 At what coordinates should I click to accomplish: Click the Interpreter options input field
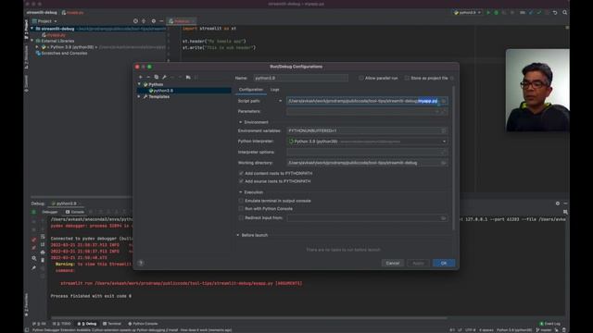coord(367,152)
